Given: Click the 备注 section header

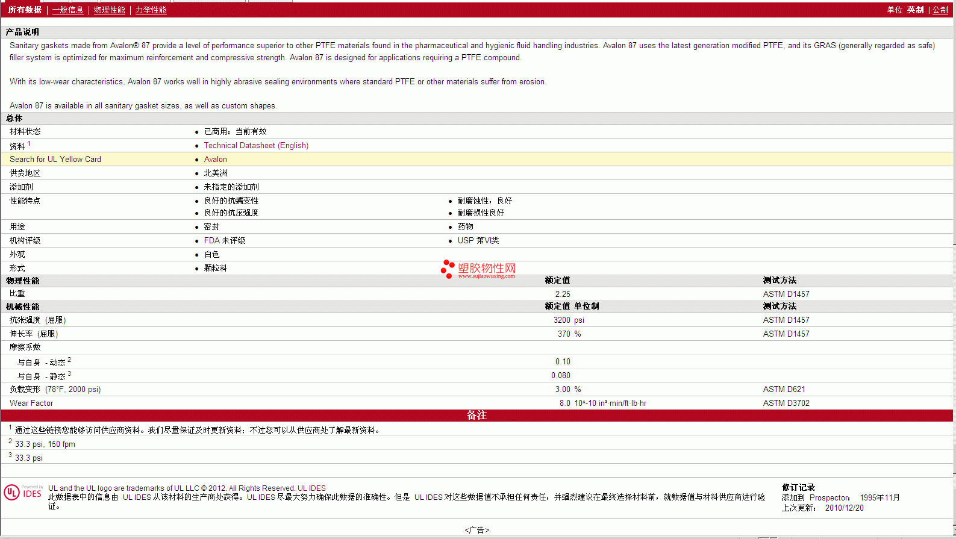Looking at the screenshot, I should [x=476, y=415].
